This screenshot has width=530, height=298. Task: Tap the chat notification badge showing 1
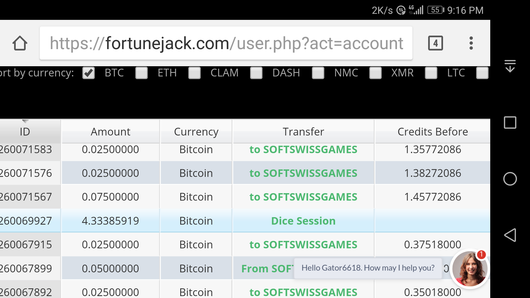click(481, 254)
